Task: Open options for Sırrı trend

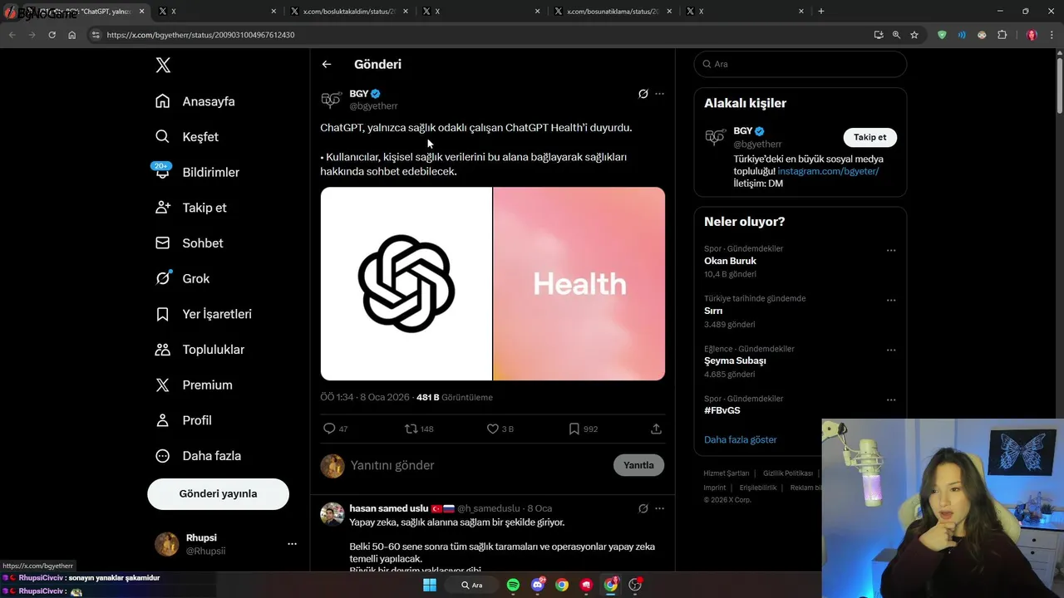Action: pyautogui.click(x=891, y=300)
